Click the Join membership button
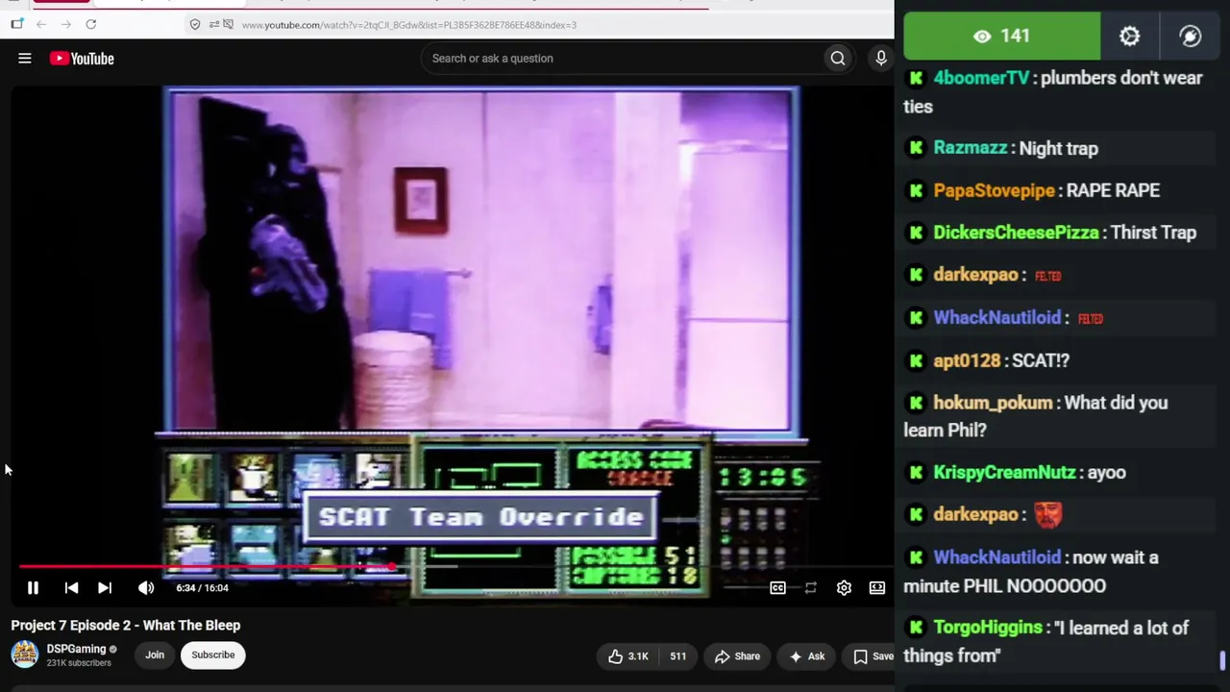Image resolution: width=1230 pixels, height=692 pixels. pos(155,655)
